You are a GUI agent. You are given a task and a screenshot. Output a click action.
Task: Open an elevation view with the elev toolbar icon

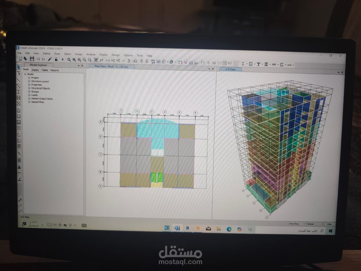coord(118,60)
